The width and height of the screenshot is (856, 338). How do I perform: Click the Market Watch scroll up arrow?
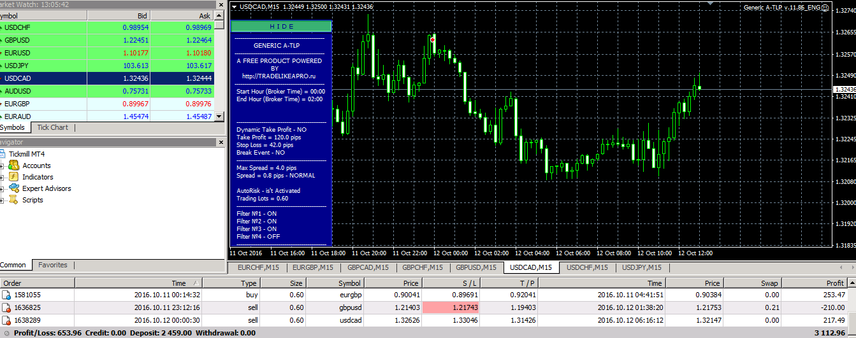(x=219, y=15)
